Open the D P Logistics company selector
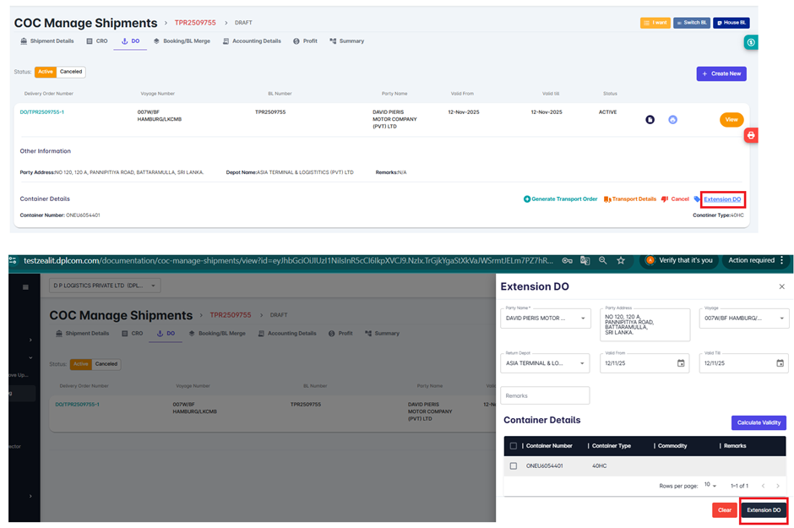 pos(106,286)
